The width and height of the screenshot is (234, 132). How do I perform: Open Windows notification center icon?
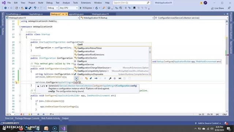[229, 128]
